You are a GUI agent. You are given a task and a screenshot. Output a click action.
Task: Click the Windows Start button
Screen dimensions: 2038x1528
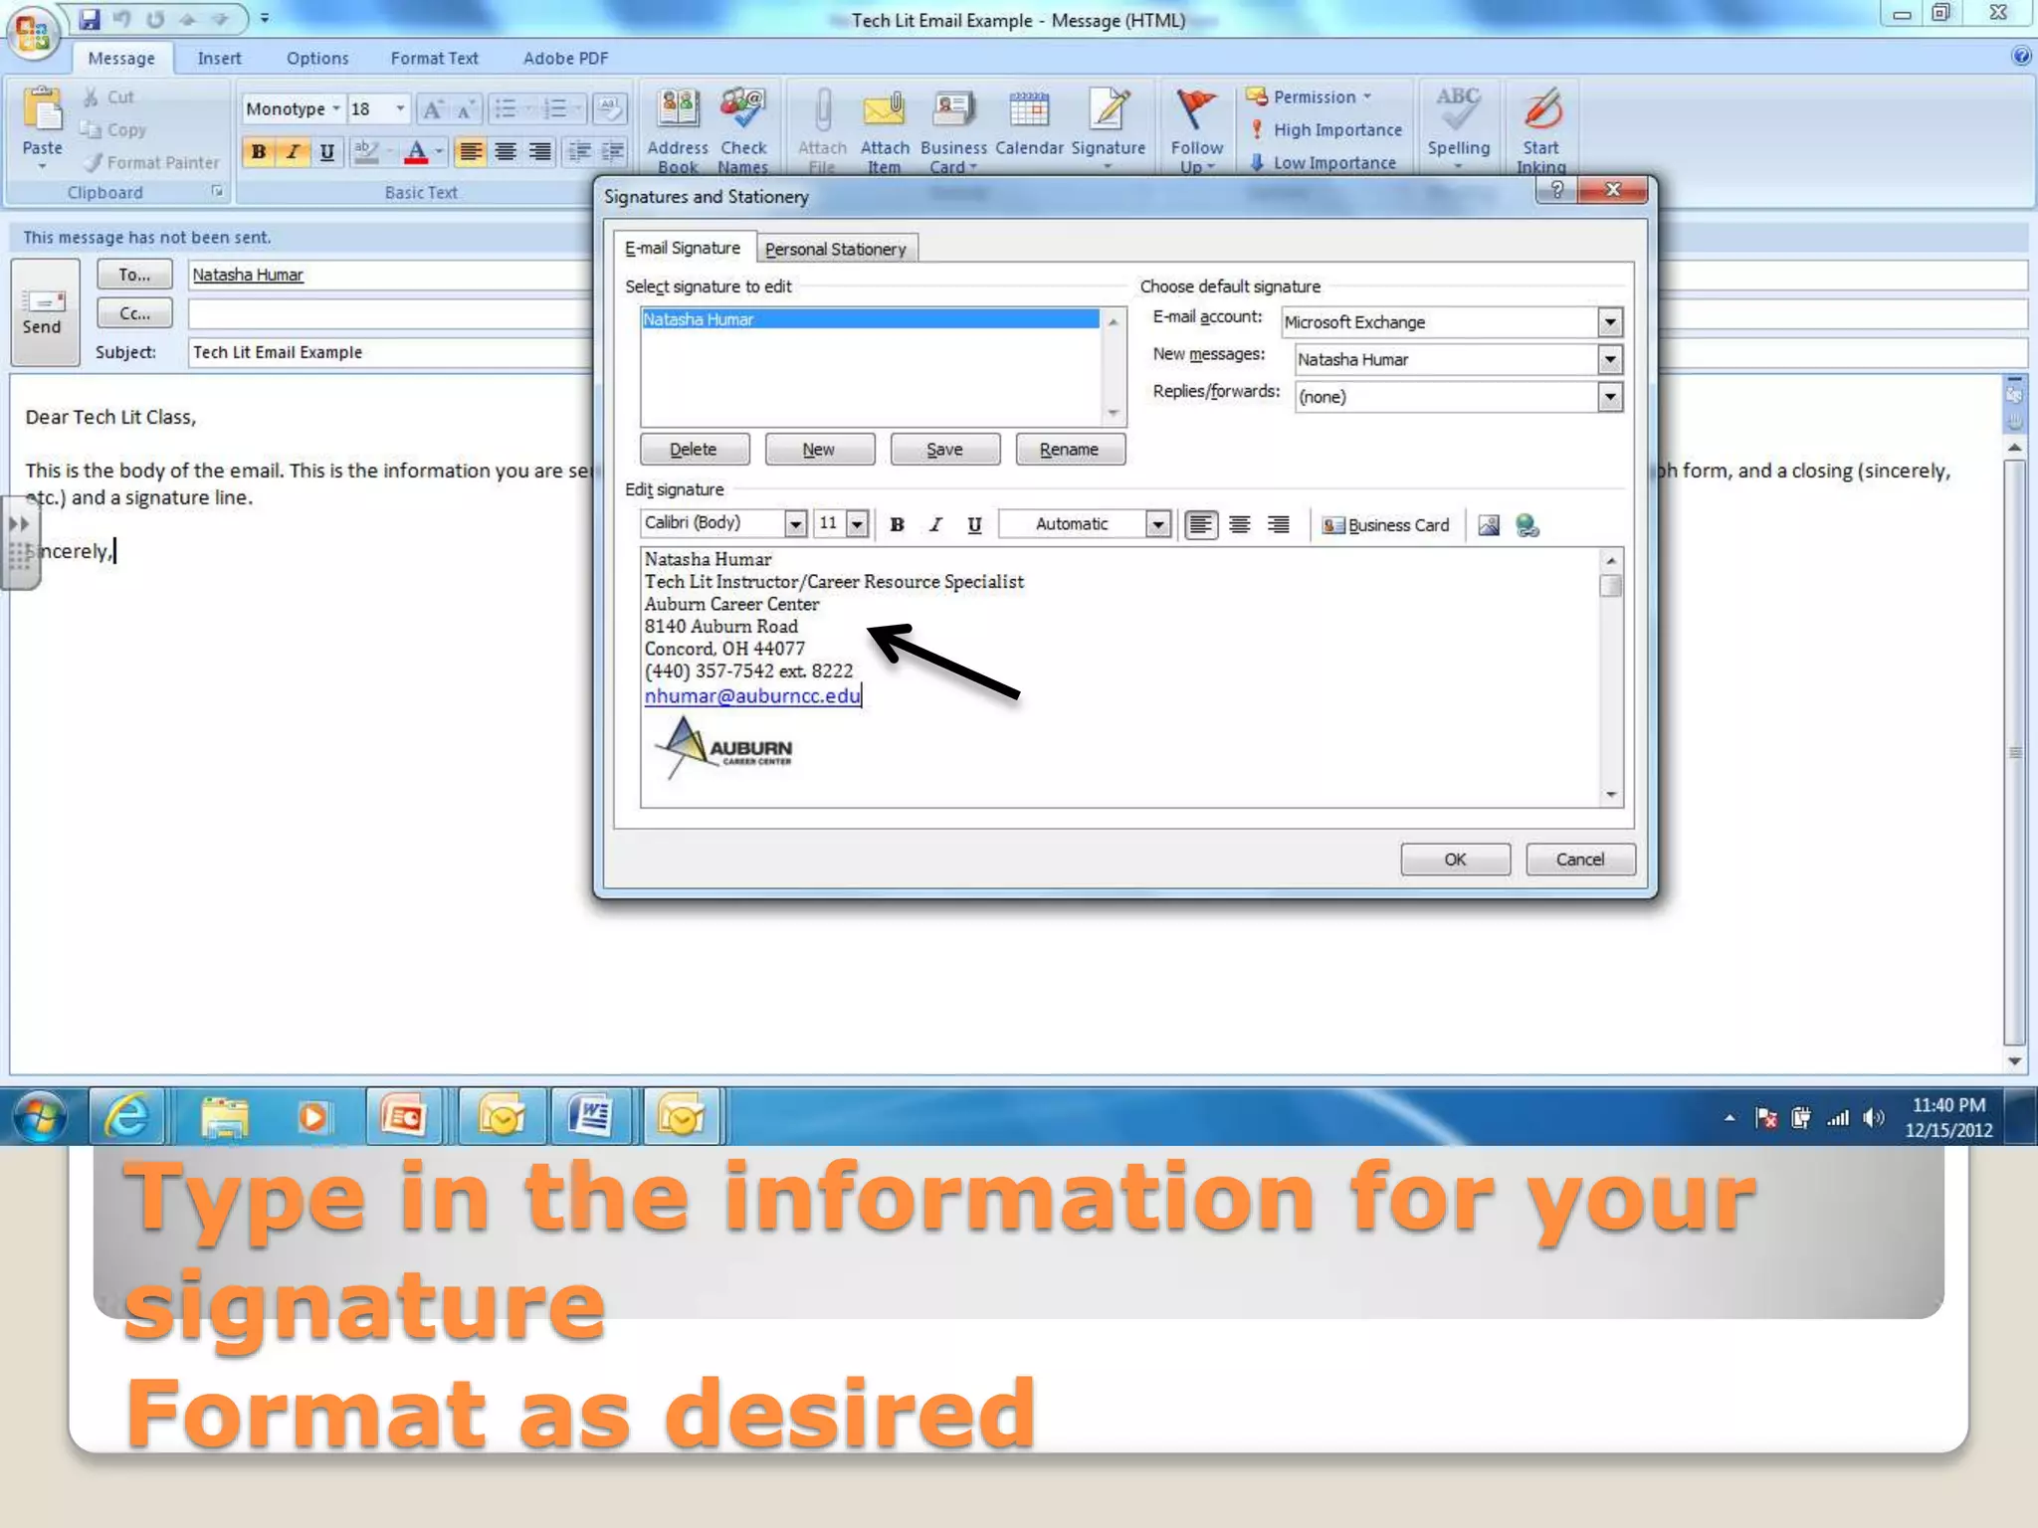(x=40, y=1116)
